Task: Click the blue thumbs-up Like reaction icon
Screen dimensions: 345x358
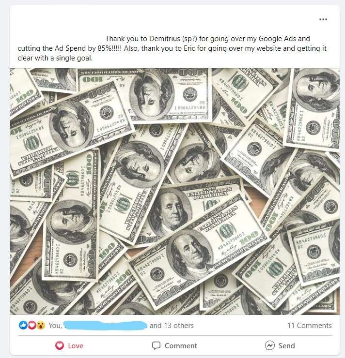Action: coord(23,325)
